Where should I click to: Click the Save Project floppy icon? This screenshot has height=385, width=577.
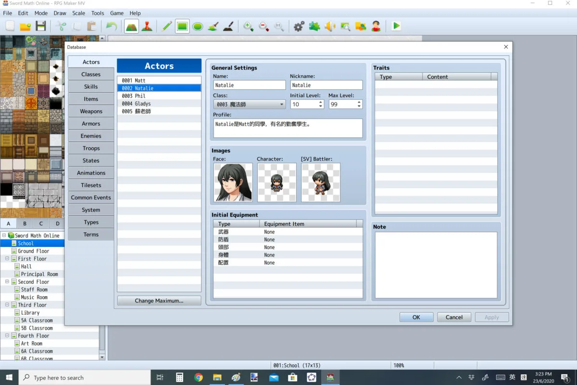pyautogui.click(x=40, y=26)
